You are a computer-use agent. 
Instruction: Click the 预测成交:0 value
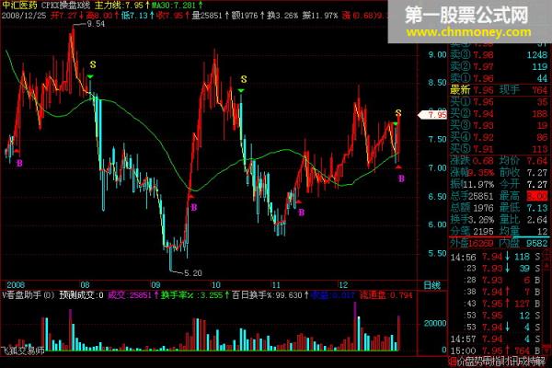pos(81,295)
